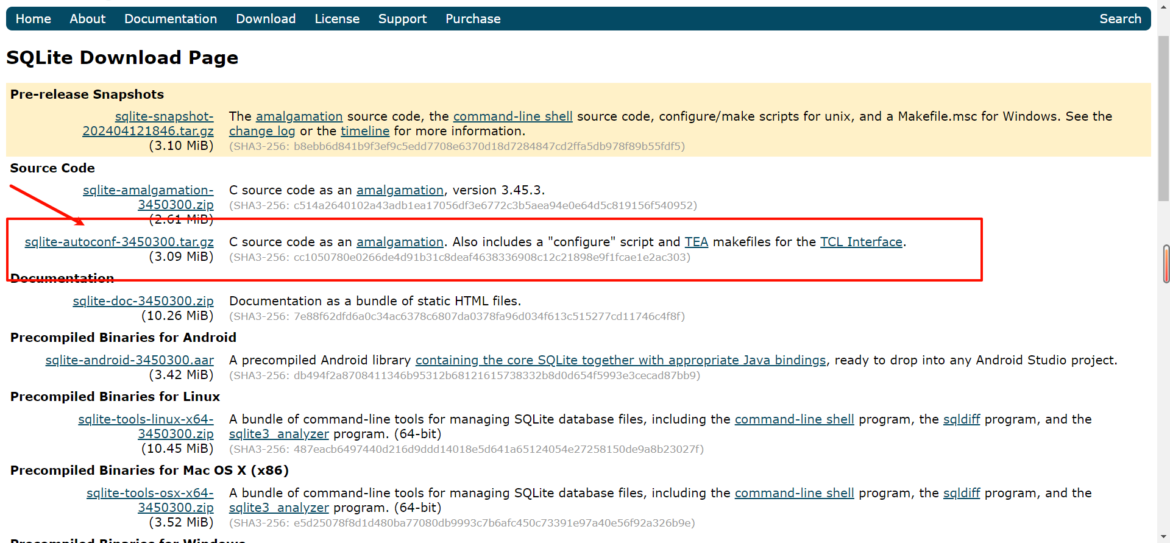Click the (10.26 MiB) size text
The height and width of the screenshot is (543, 1170).
(177, 316)
